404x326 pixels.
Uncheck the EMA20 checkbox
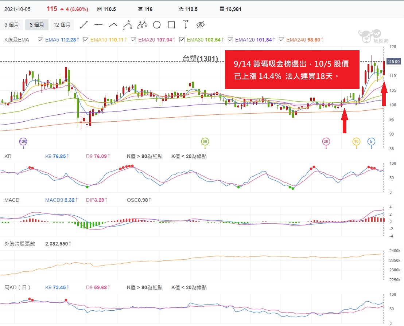click(x=133, y=40)
